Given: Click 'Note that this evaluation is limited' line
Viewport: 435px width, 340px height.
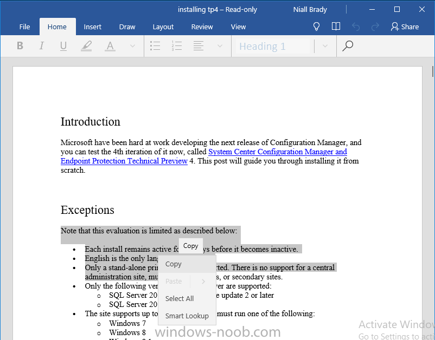Looking at the screenshot, I should 149,231.
